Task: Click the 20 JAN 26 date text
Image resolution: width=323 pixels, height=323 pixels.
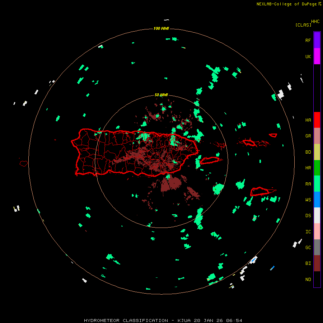Action: click(209, 320)
